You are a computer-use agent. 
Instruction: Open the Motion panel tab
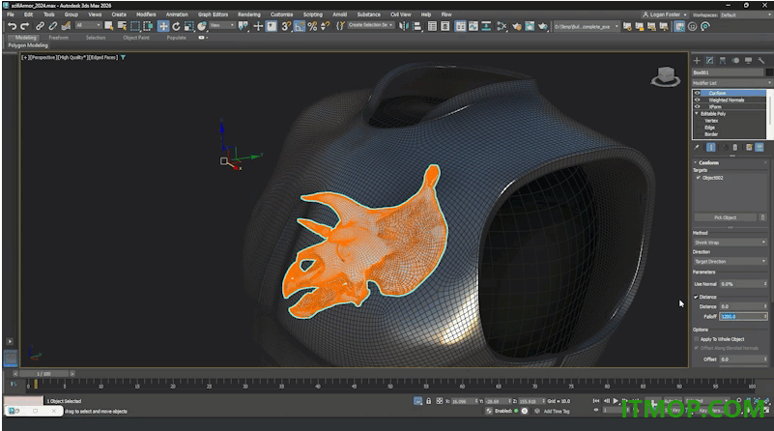pos(735,60)
